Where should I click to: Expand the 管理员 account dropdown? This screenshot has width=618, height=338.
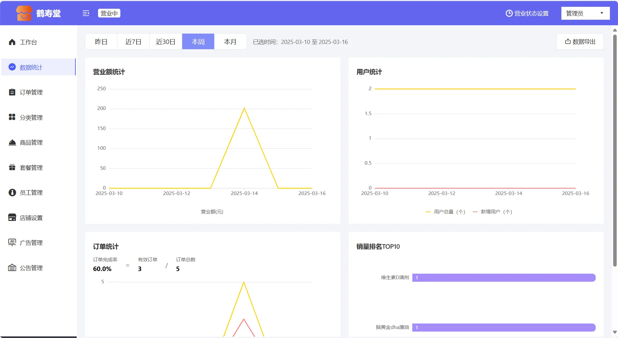coord(585,13)
